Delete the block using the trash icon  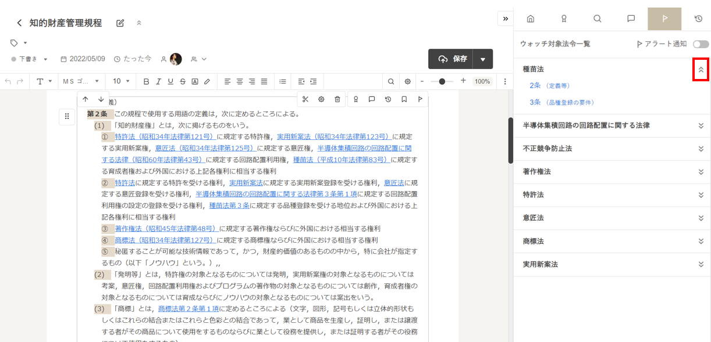pyautogui.click(x=337, y=99)
